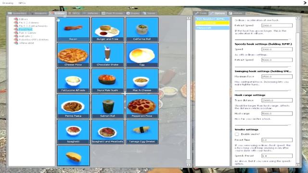This screenshot has height=173, width=308.
Task: Switch to the Entities tab
Action: [57, 13]
